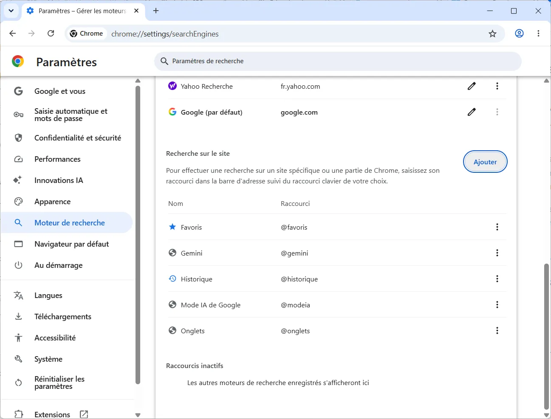Viewport: 551px width, 419px height.
Task: Edit the Yahoo Recherche engine with the pencil
Action: click(x=472, y=86)
